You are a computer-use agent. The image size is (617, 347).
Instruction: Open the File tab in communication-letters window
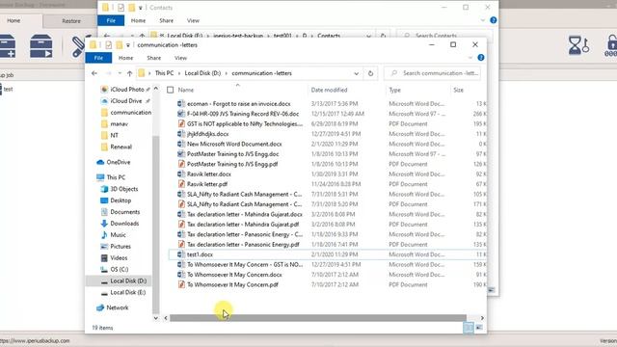[x=98, y=58]
